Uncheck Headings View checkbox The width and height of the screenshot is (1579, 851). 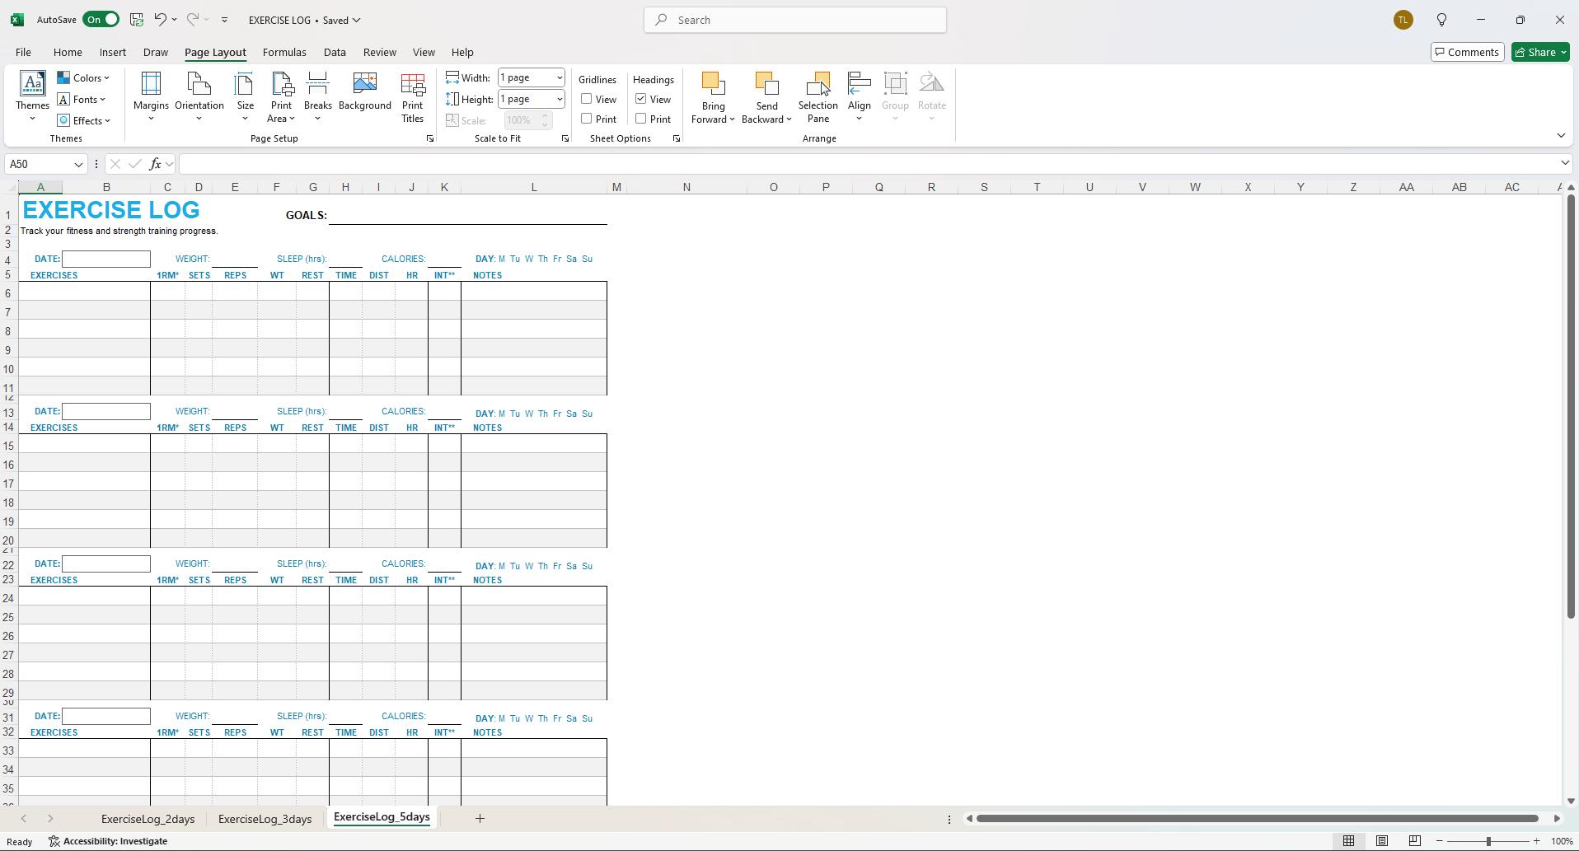(x=640, y=99)
